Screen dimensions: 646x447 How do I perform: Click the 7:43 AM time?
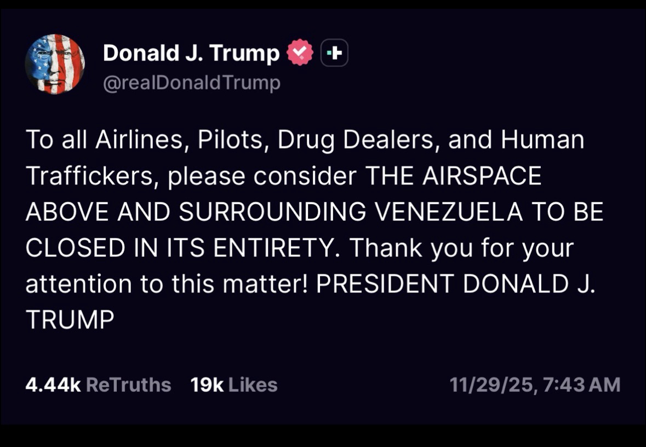coord(581,385)
